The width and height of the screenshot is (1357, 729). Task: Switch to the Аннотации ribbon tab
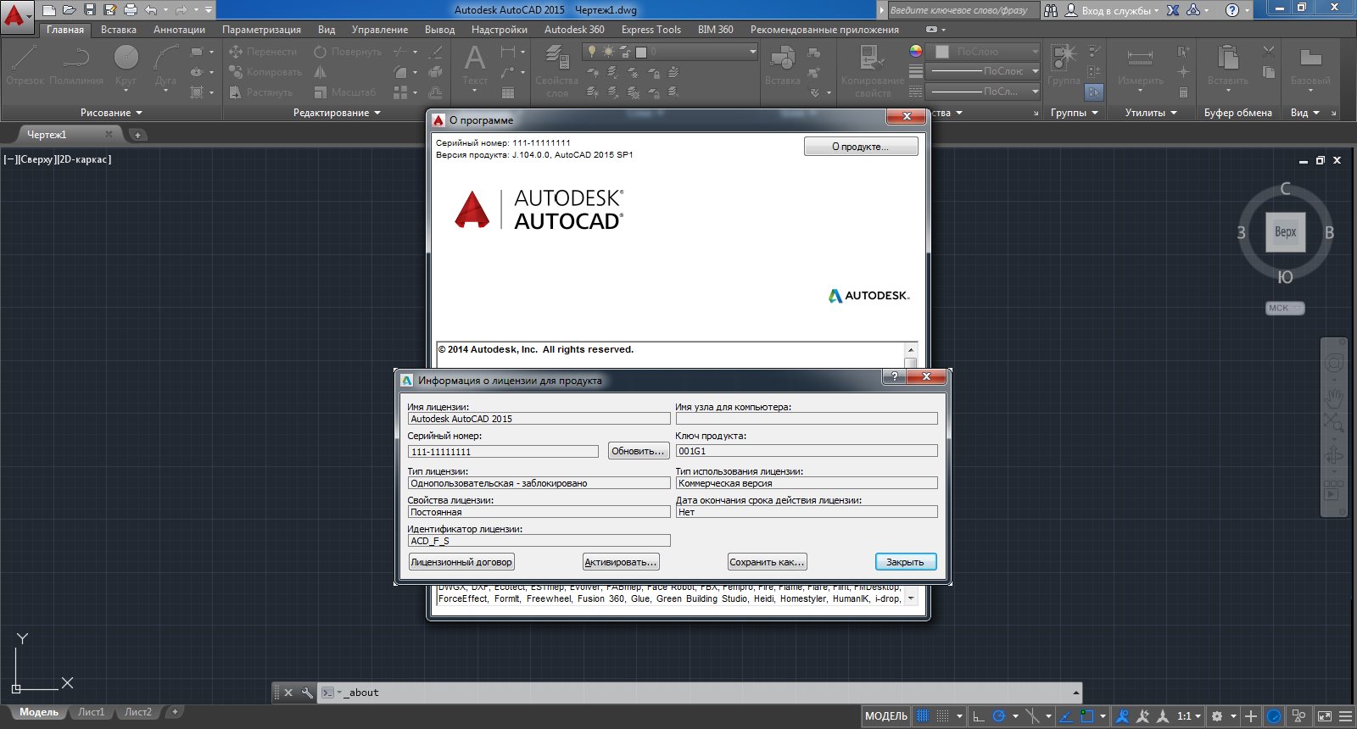(179, 30)
